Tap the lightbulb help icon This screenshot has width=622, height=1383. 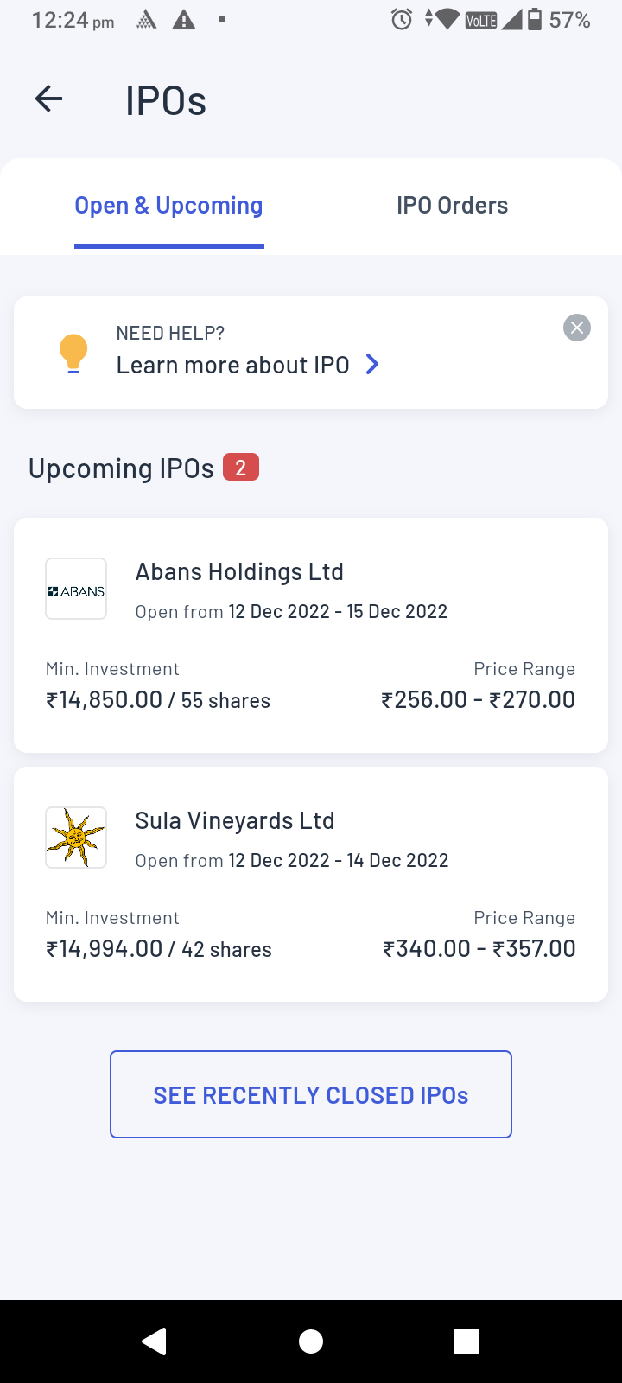click(73, 353)
